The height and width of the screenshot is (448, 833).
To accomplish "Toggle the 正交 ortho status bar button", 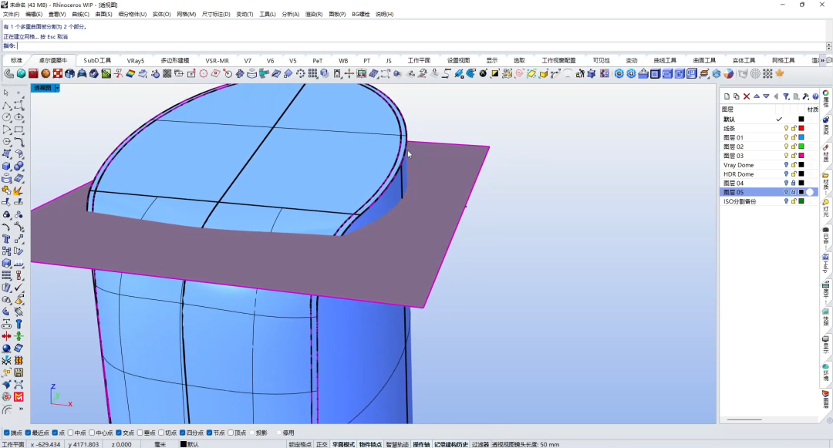I will [x=322, y=444].
